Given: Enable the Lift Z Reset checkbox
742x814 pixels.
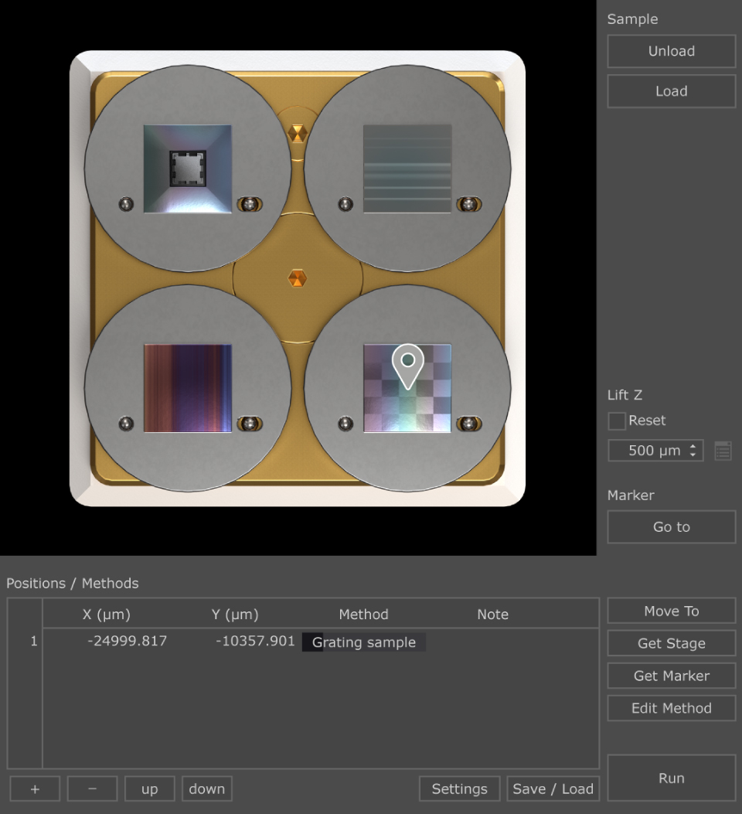Looking at the screenshot, I should [617, 421].
